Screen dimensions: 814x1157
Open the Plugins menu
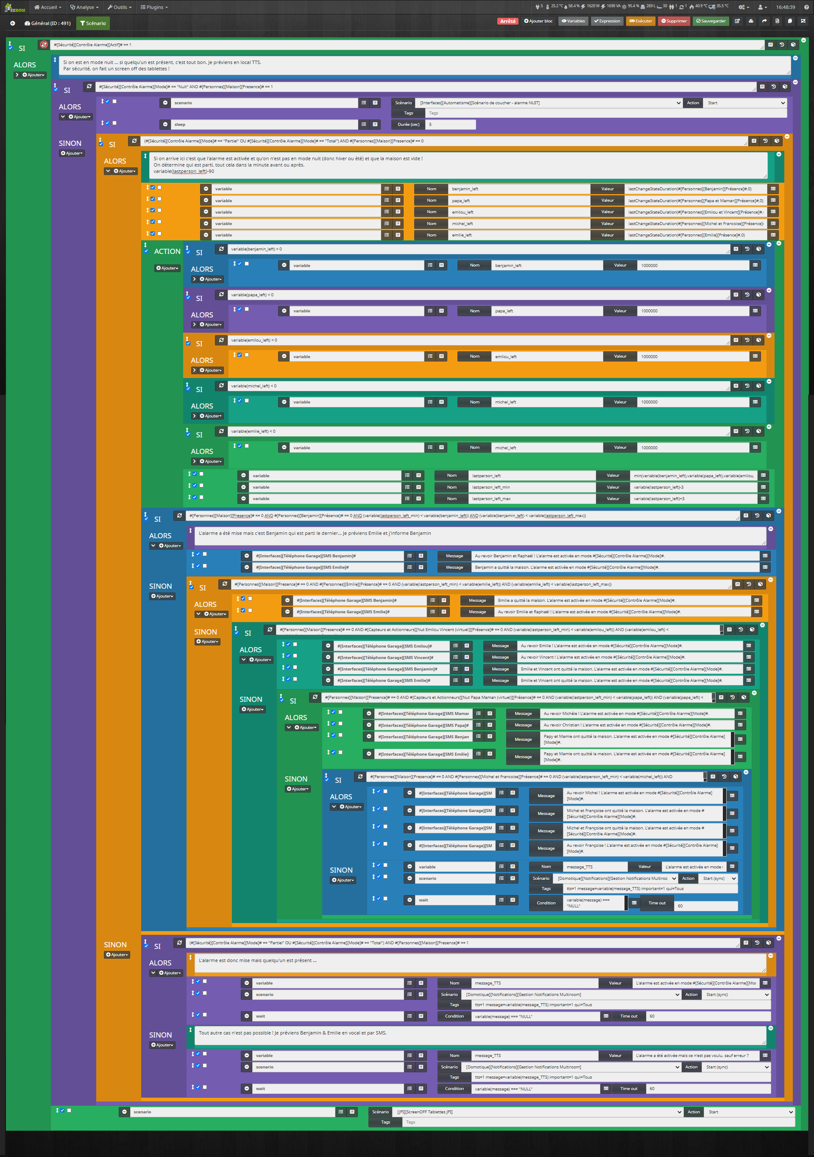coord(154,7)
